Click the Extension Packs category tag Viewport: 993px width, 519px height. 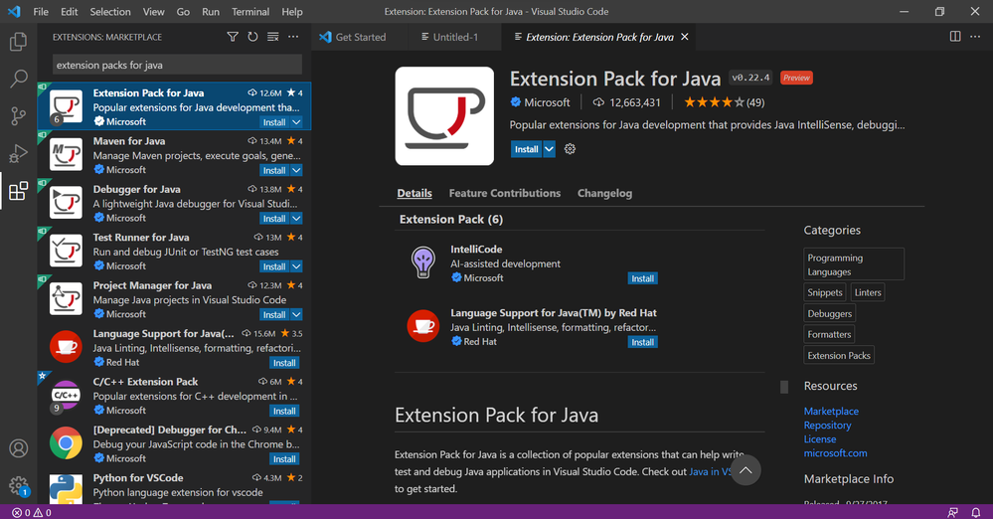tap(839, 356)
